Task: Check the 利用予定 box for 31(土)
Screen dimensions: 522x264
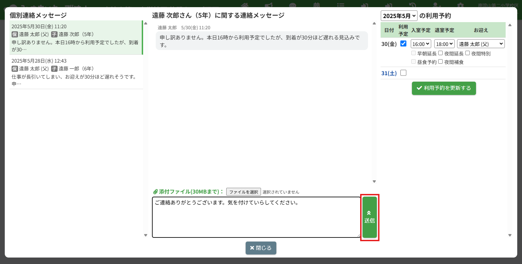Action: click(x=403, y=73)
